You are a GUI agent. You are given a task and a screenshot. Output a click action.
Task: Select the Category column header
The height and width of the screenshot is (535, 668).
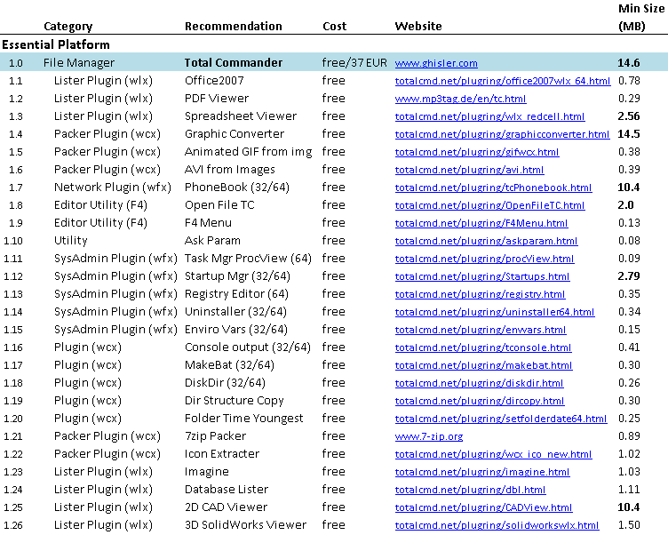(x=68, y=27)
